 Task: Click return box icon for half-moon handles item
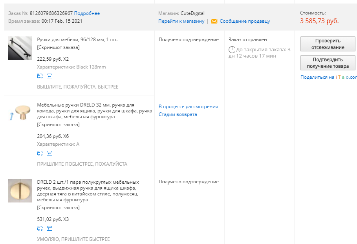[x=49, y=228]
